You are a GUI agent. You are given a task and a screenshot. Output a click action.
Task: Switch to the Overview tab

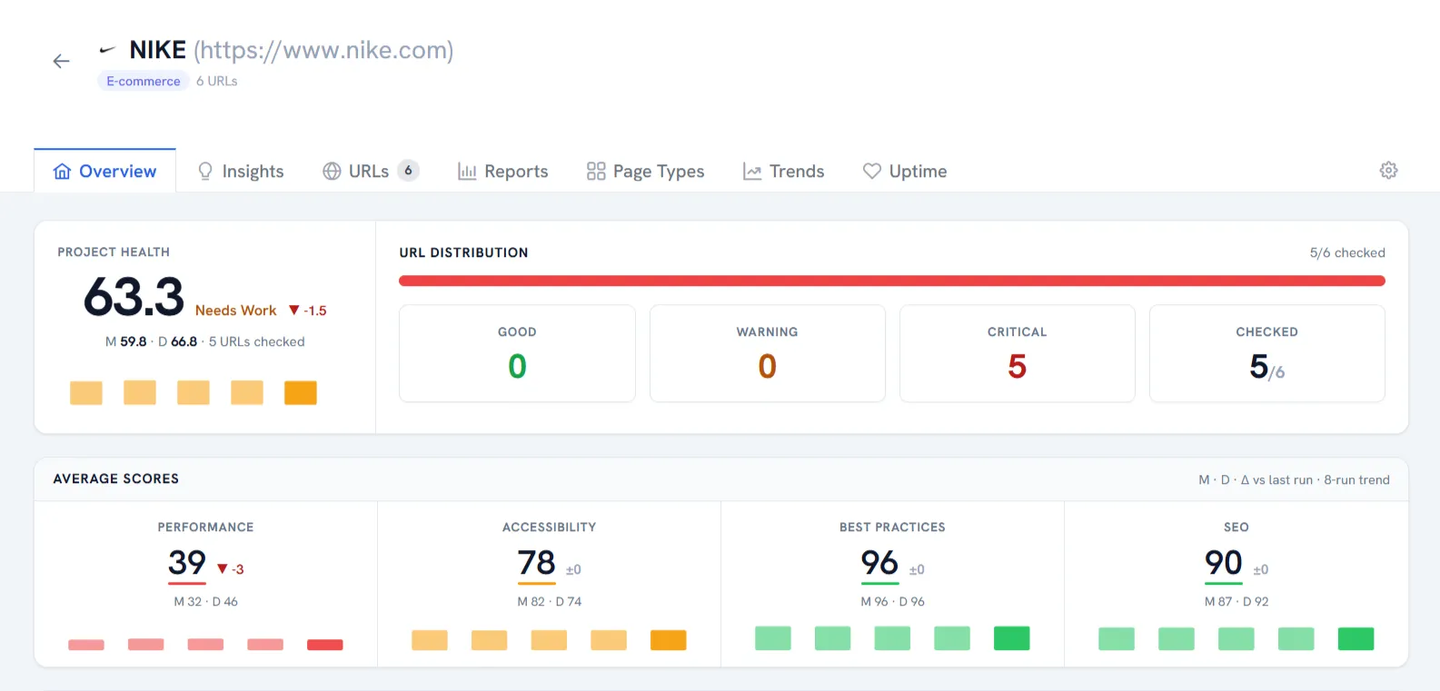104,171
